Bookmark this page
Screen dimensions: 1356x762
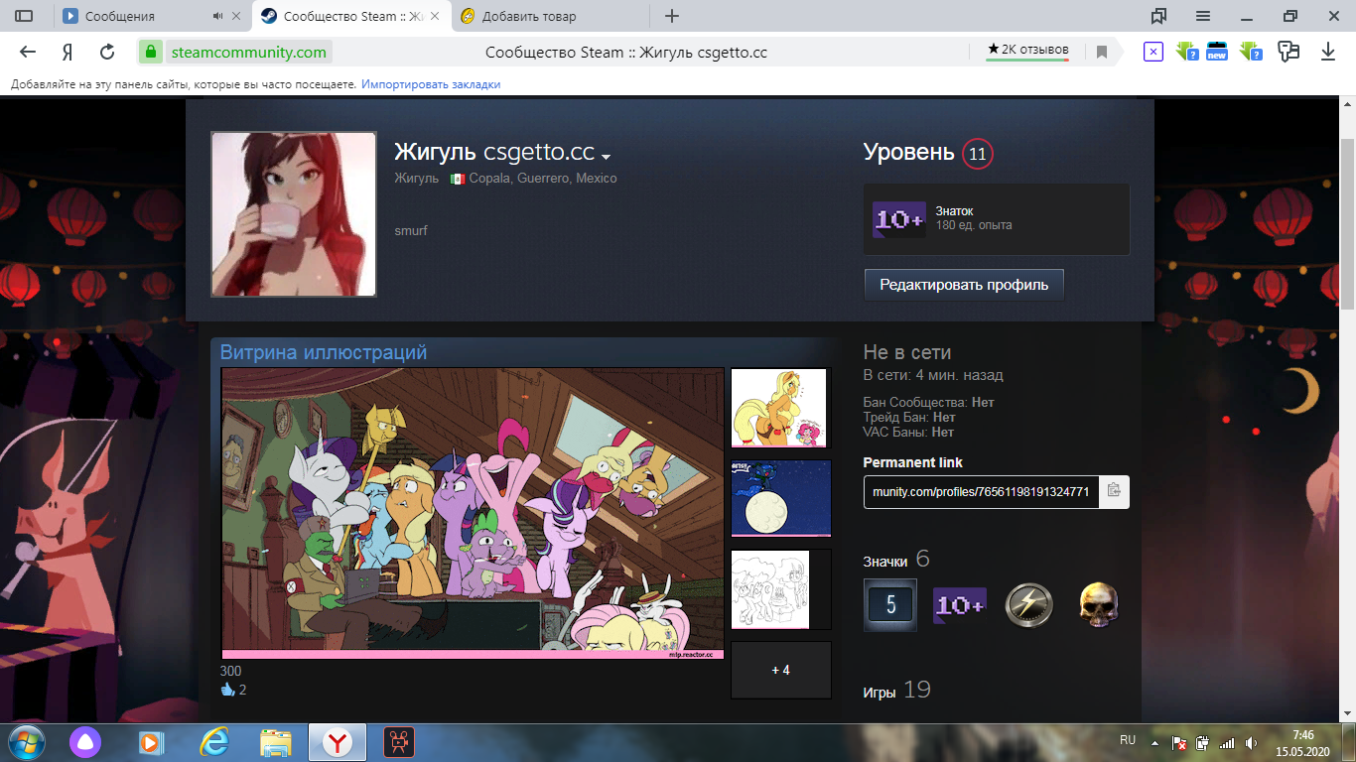pos(1102,52)
